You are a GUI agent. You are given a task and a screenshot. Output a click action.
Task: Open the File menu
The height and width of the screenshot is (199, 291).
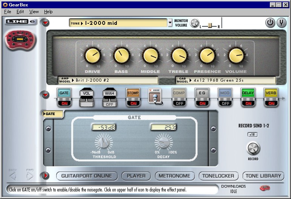tap(8, 12)
